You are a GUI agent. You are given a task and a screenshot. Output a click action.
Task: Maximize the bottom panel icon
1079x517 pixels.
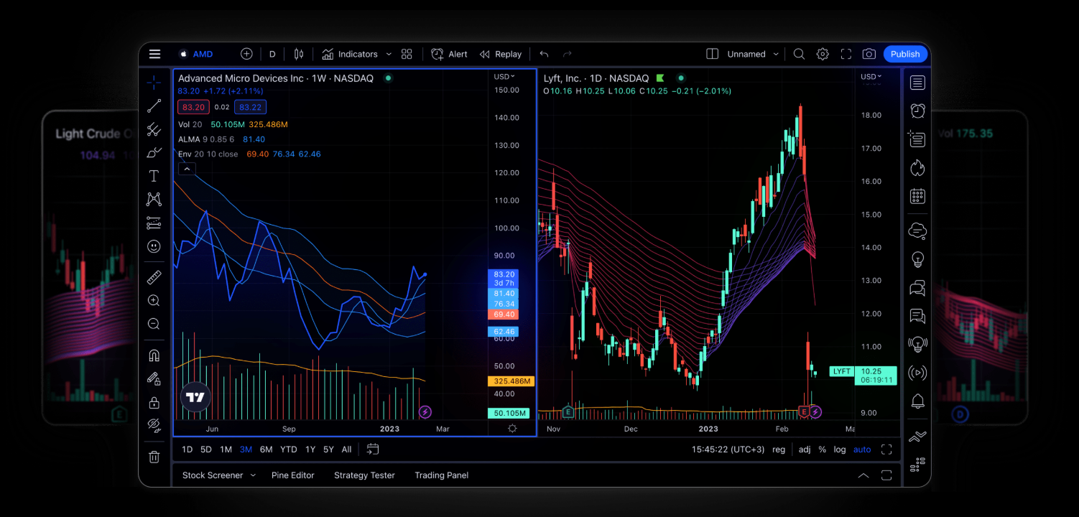point(886,475)
